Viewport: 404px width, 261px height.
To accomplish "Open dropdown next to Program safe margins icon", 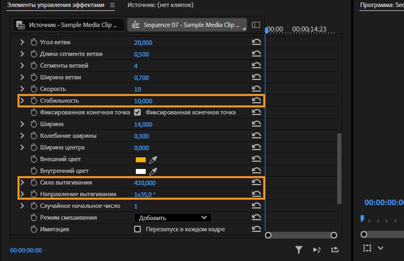I will (x=380, y=248).
